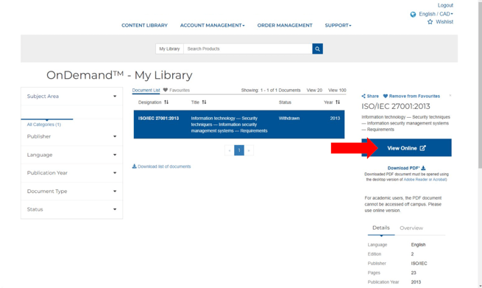This screenshot has height=288, width=482.
Task: Click download icon next to list of documents
Action: tap(135, 166)
